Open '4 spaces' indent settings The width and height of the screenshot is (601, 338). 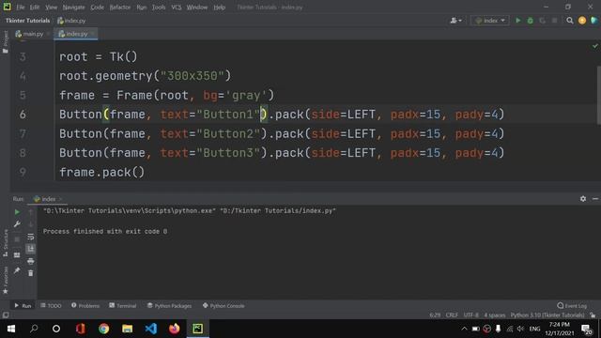495,315
